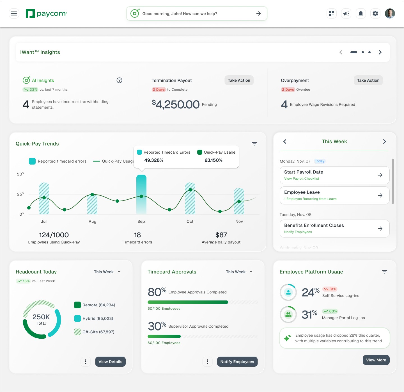Click the Employee Approvals progress bar

pyautogui.click(x=203, y=302)
